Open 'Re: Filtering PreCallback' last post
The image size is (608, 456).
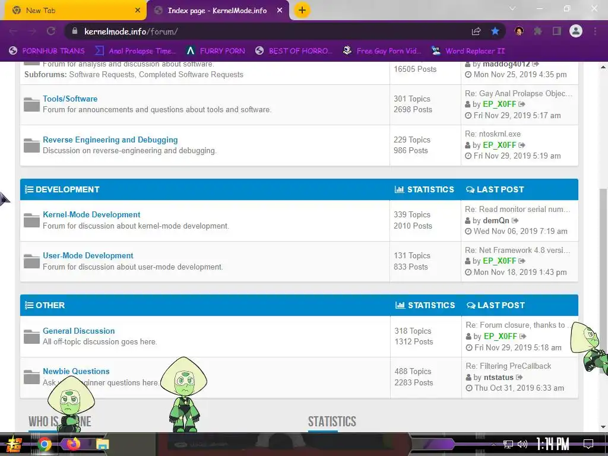[x=508, y=366]
